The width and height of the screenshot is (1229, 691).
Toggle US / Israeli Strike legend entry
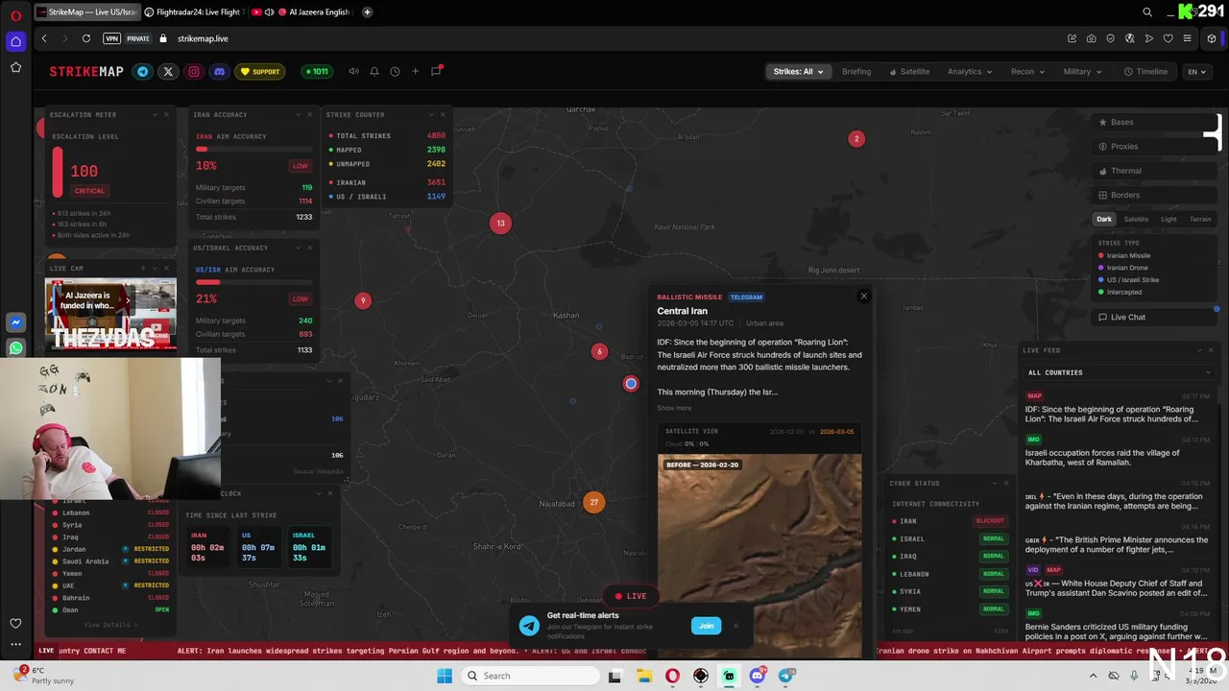[1128, 279]
